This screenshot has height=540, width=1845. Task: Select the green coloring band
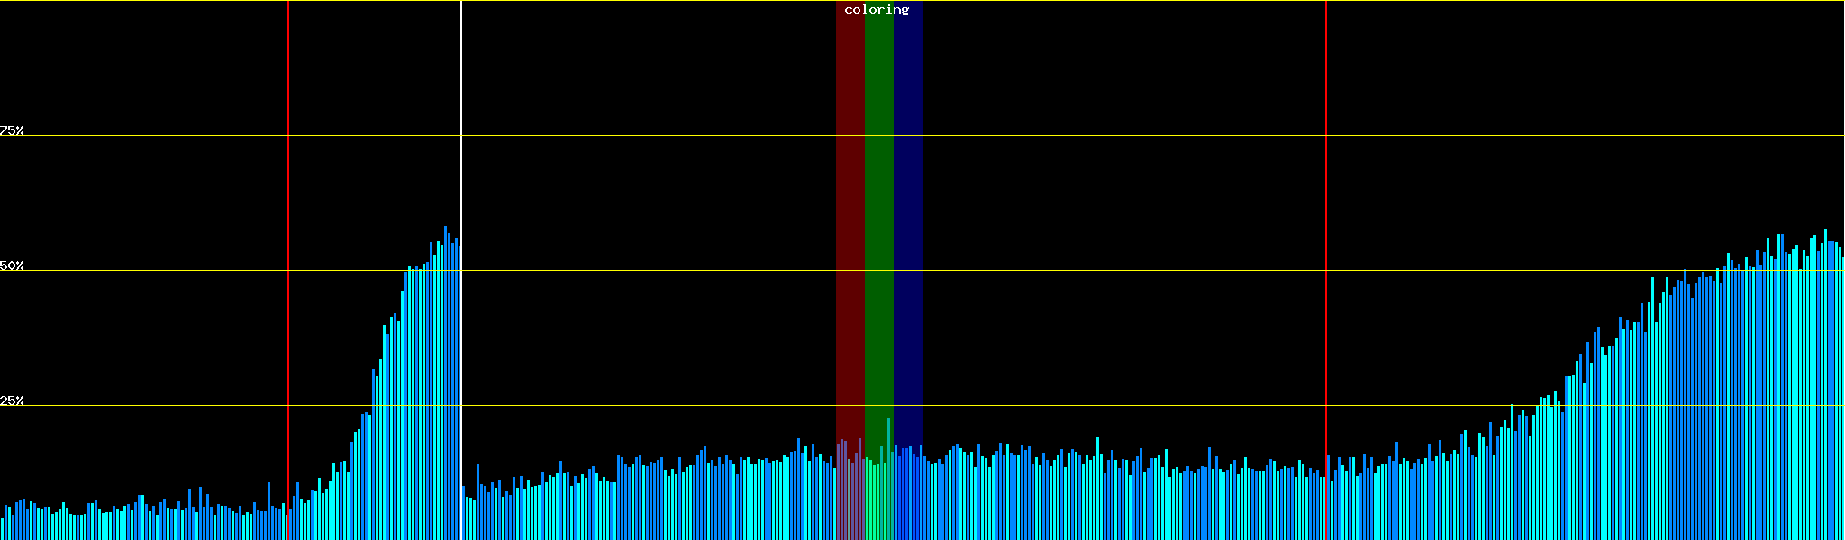click(878, 225)
